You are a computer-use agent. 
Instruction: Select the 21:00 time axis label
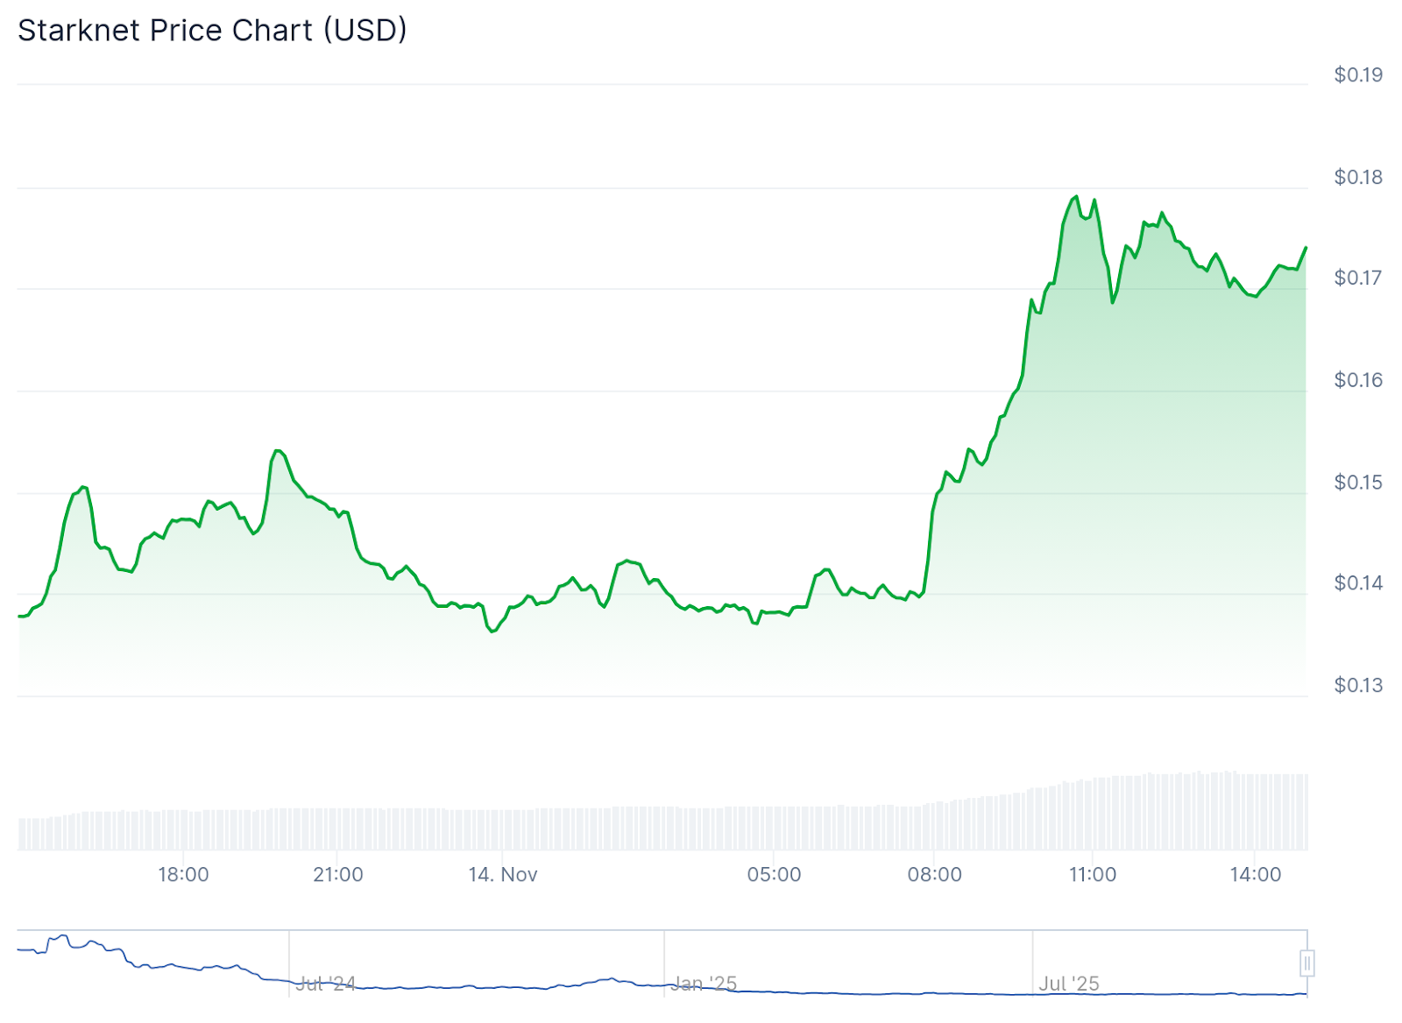[338, 874]
